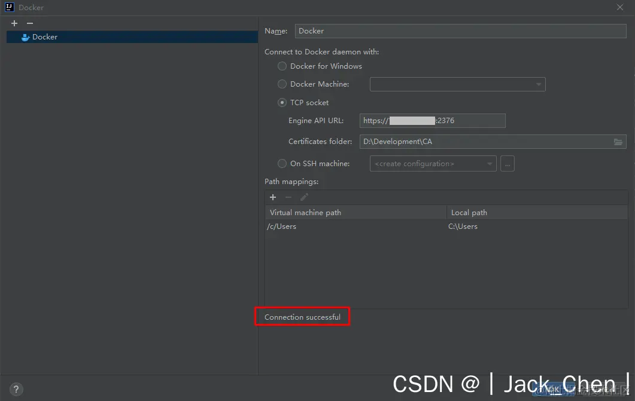Open SSH configurations ellipsis button
Viewport: 635px width, 401px height.
point(508,164)
